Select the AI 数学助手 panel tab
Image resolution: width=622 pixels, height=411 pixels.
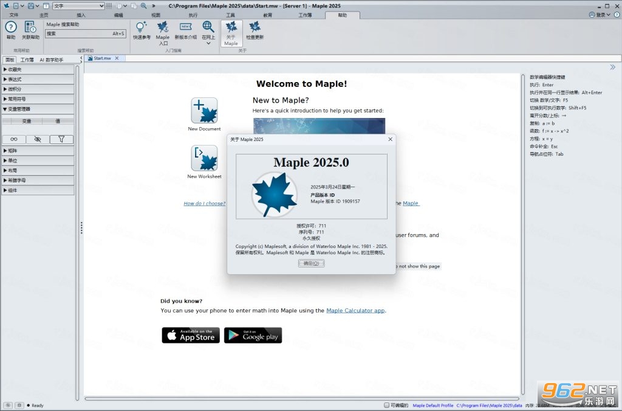[x=52, y=60]
